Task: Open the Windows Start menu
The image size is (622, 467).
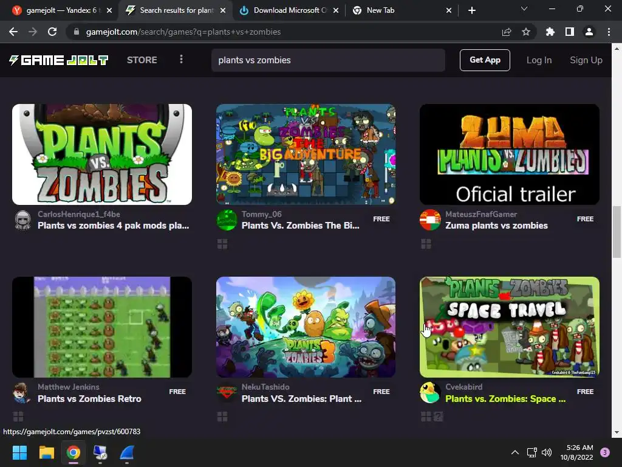Action: (19, 452)
